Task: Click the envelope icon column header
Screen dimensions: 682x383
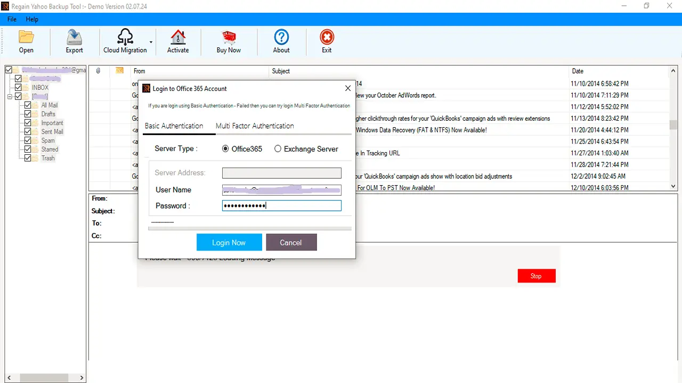Action: tap(119, 71)
